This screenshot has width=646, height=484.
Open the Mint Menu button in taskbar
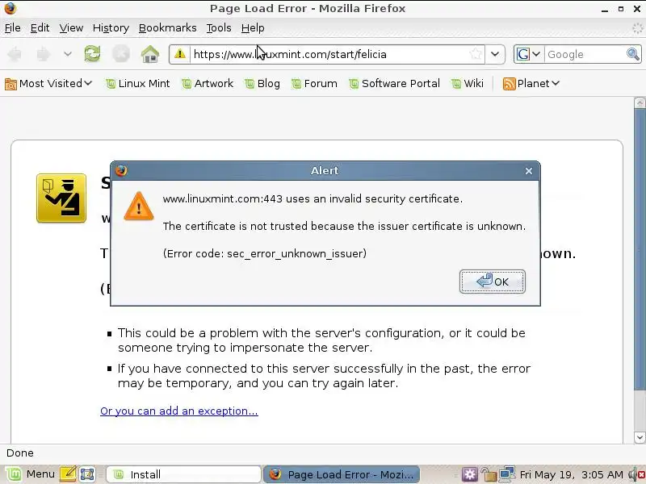[x=30, y=474]
